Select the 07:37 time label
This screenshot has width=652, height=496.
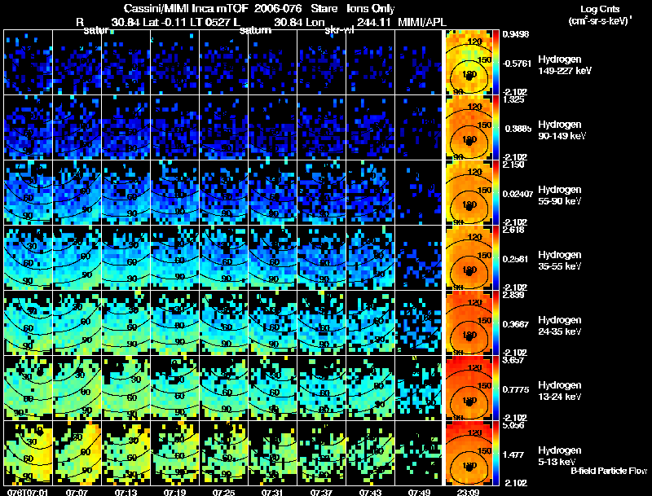321,492
